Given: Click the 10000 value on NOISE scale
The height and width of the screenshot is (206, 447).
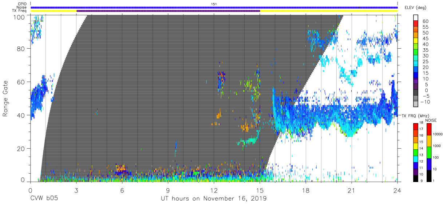Looking at the screenshot, I should [438, 134].
